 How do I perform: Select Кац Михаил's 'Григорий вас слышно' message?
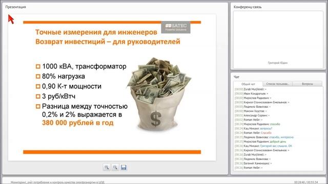263,146
